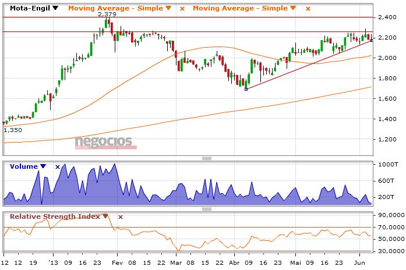Remove the second Moving Average - Simple indicator
Screen dimensions: 406x270
coord(308,9)
